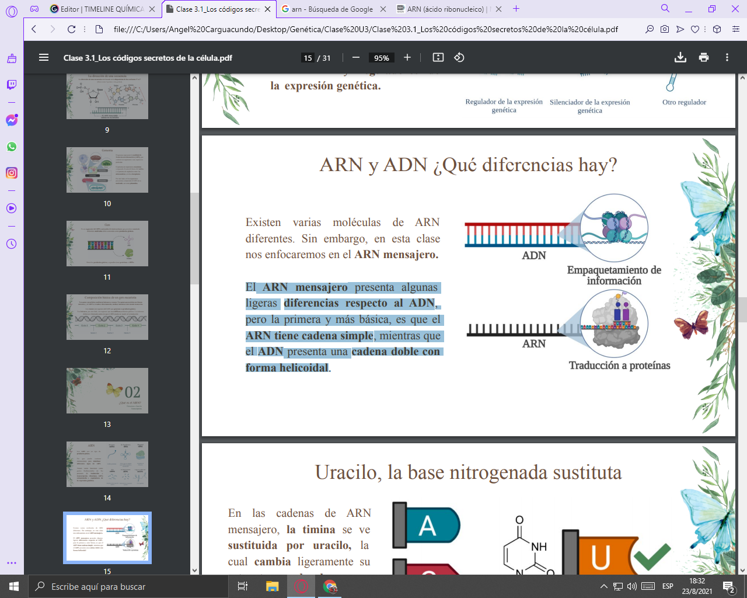Open a new browser tab

516,9
